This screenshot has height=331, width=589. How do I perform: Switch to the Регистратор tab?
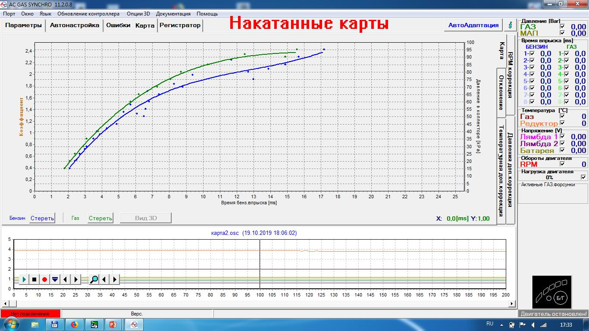click(180, 25)
